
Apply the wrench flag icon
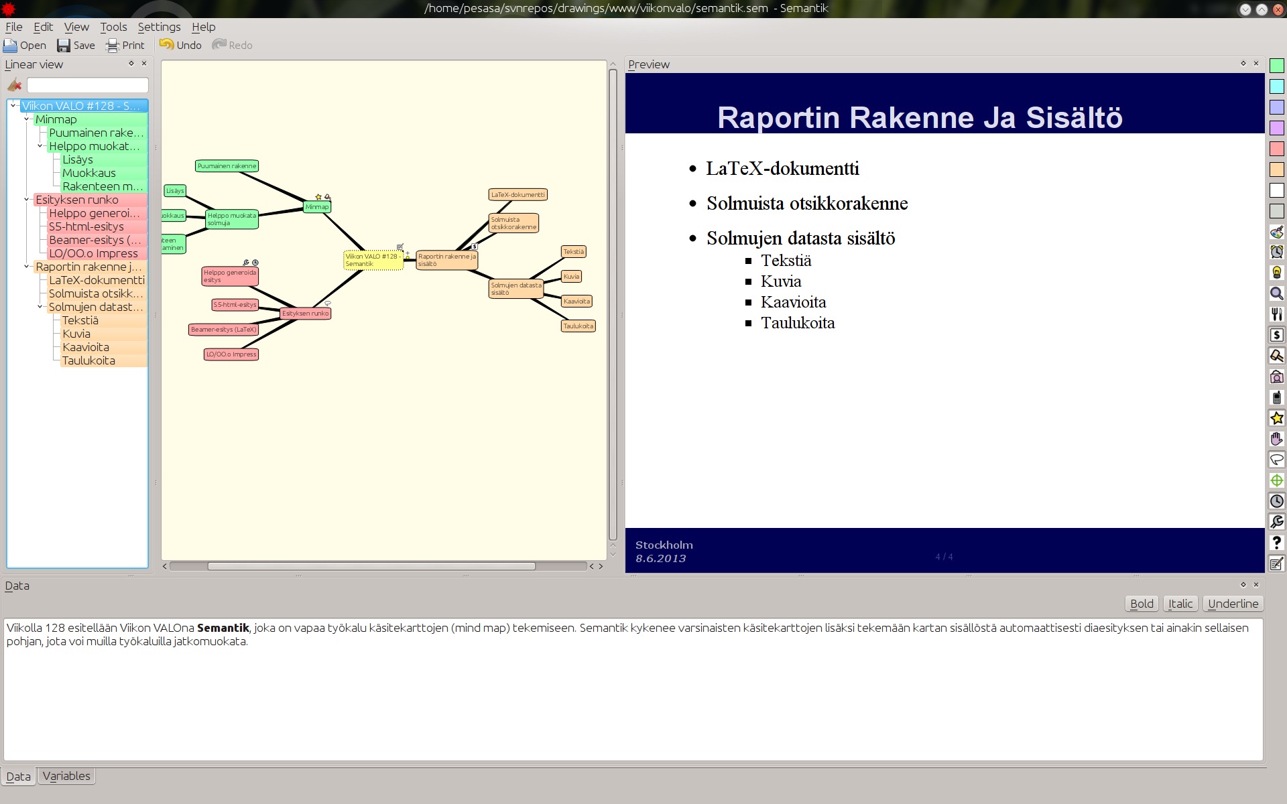(x=1276, y=522)
